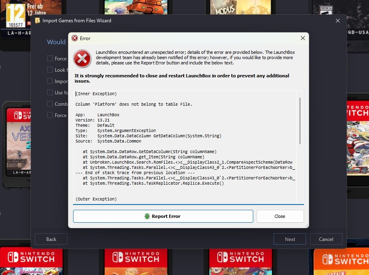Click the 'Theme: Default' line
This screenshot has height=275, width=369.
[95, 126]
